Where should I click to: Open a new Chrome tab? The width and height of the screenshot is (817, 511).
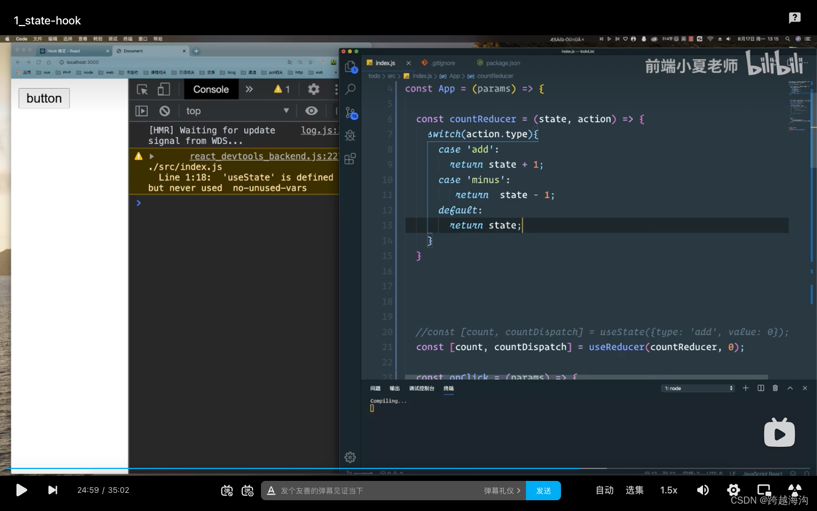click(196, 51)
